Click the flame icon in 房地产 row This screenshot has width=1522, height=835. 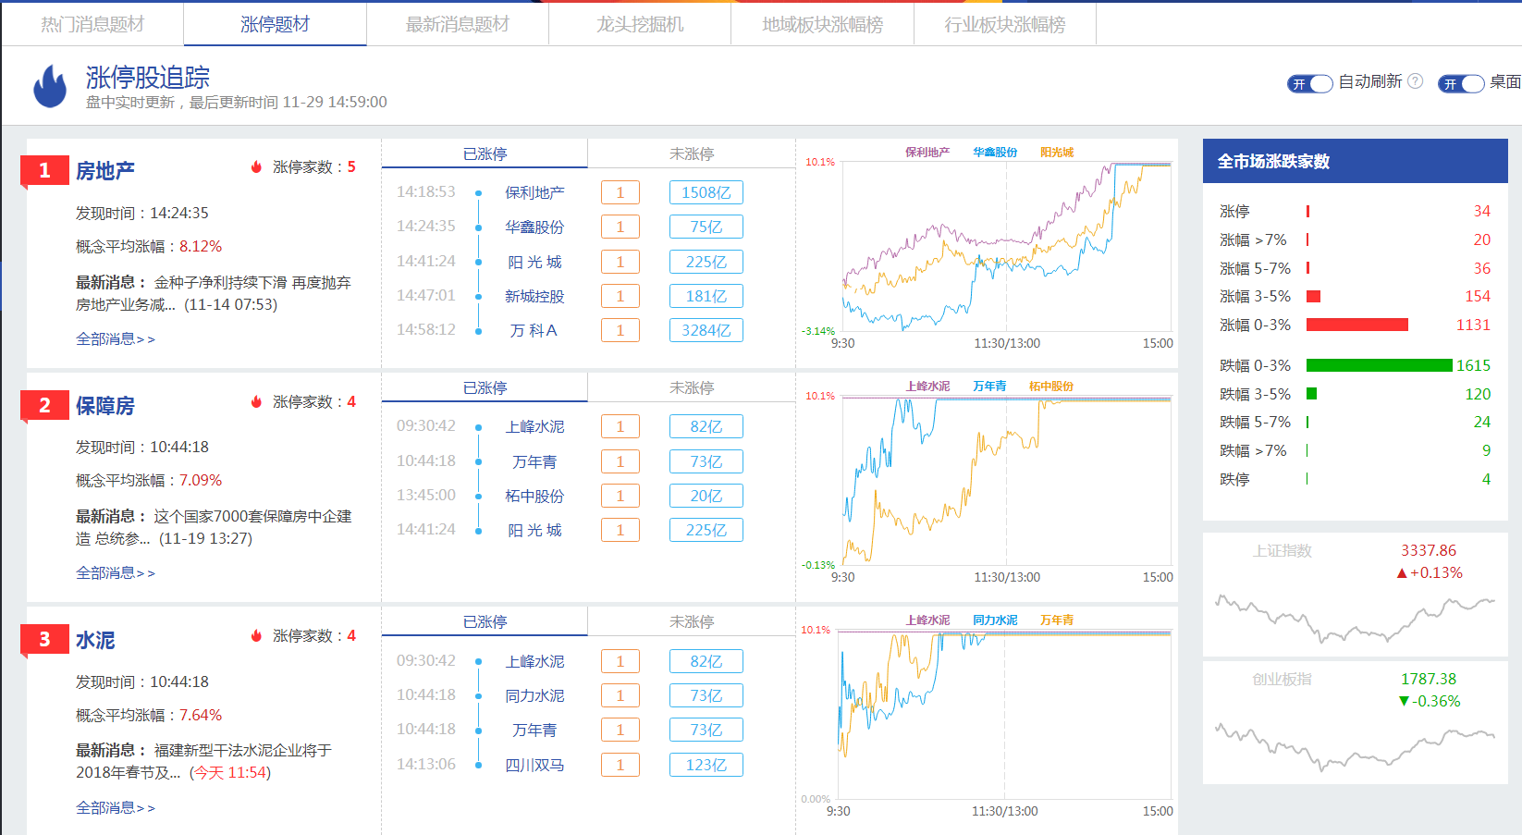tap(256, 167)
